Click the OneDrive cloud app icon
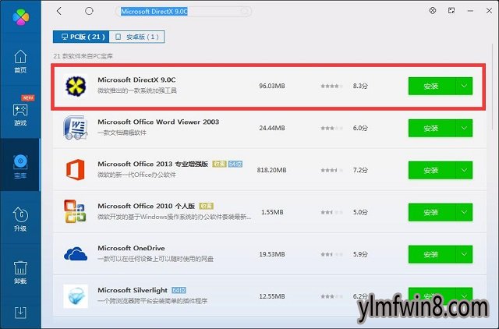 [x=76, y=253]
